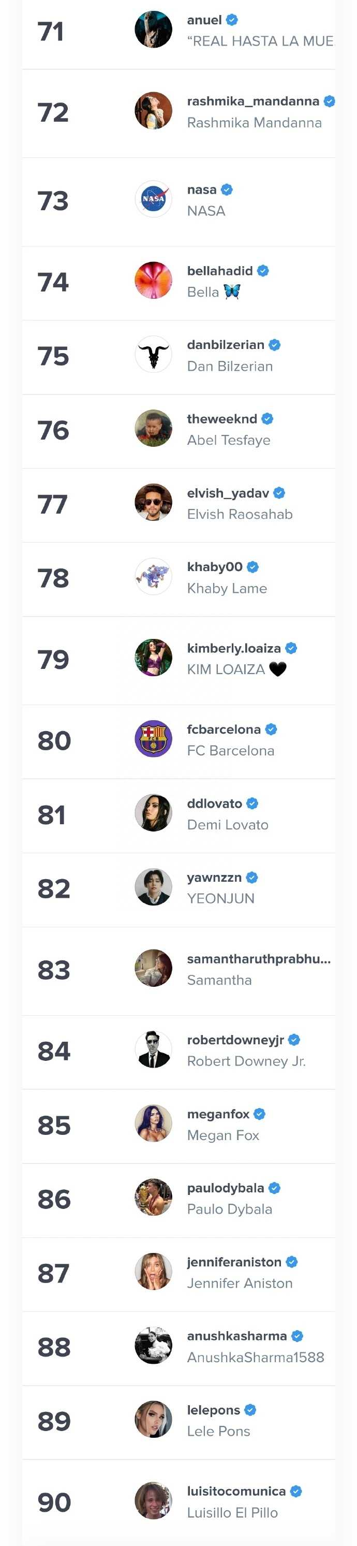This screenshot has width=357, height=1546.
Task: Click truncated samantharuthprabhu username
Action: 258,959
